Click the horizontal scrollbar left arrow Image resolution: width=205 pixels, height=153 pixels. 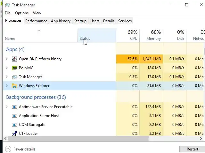click(5, 139)
